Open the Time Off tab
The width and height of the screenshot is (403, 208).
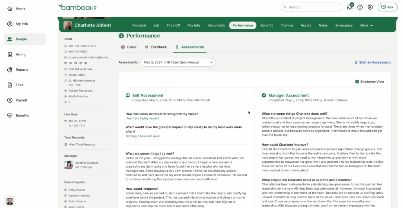173,25
